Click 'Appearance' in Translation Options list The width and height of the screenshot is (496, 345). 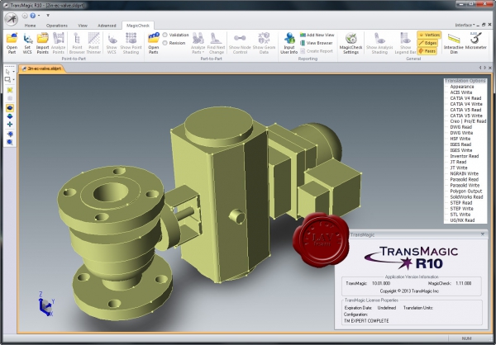(x=462, y=87)
